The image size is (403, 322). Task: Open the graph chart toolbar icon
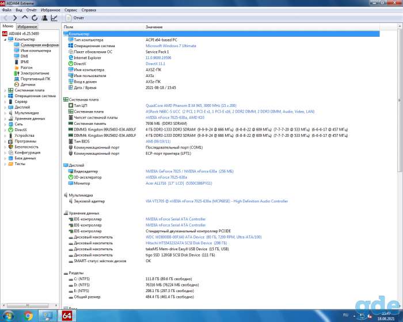tap(54, 18)
